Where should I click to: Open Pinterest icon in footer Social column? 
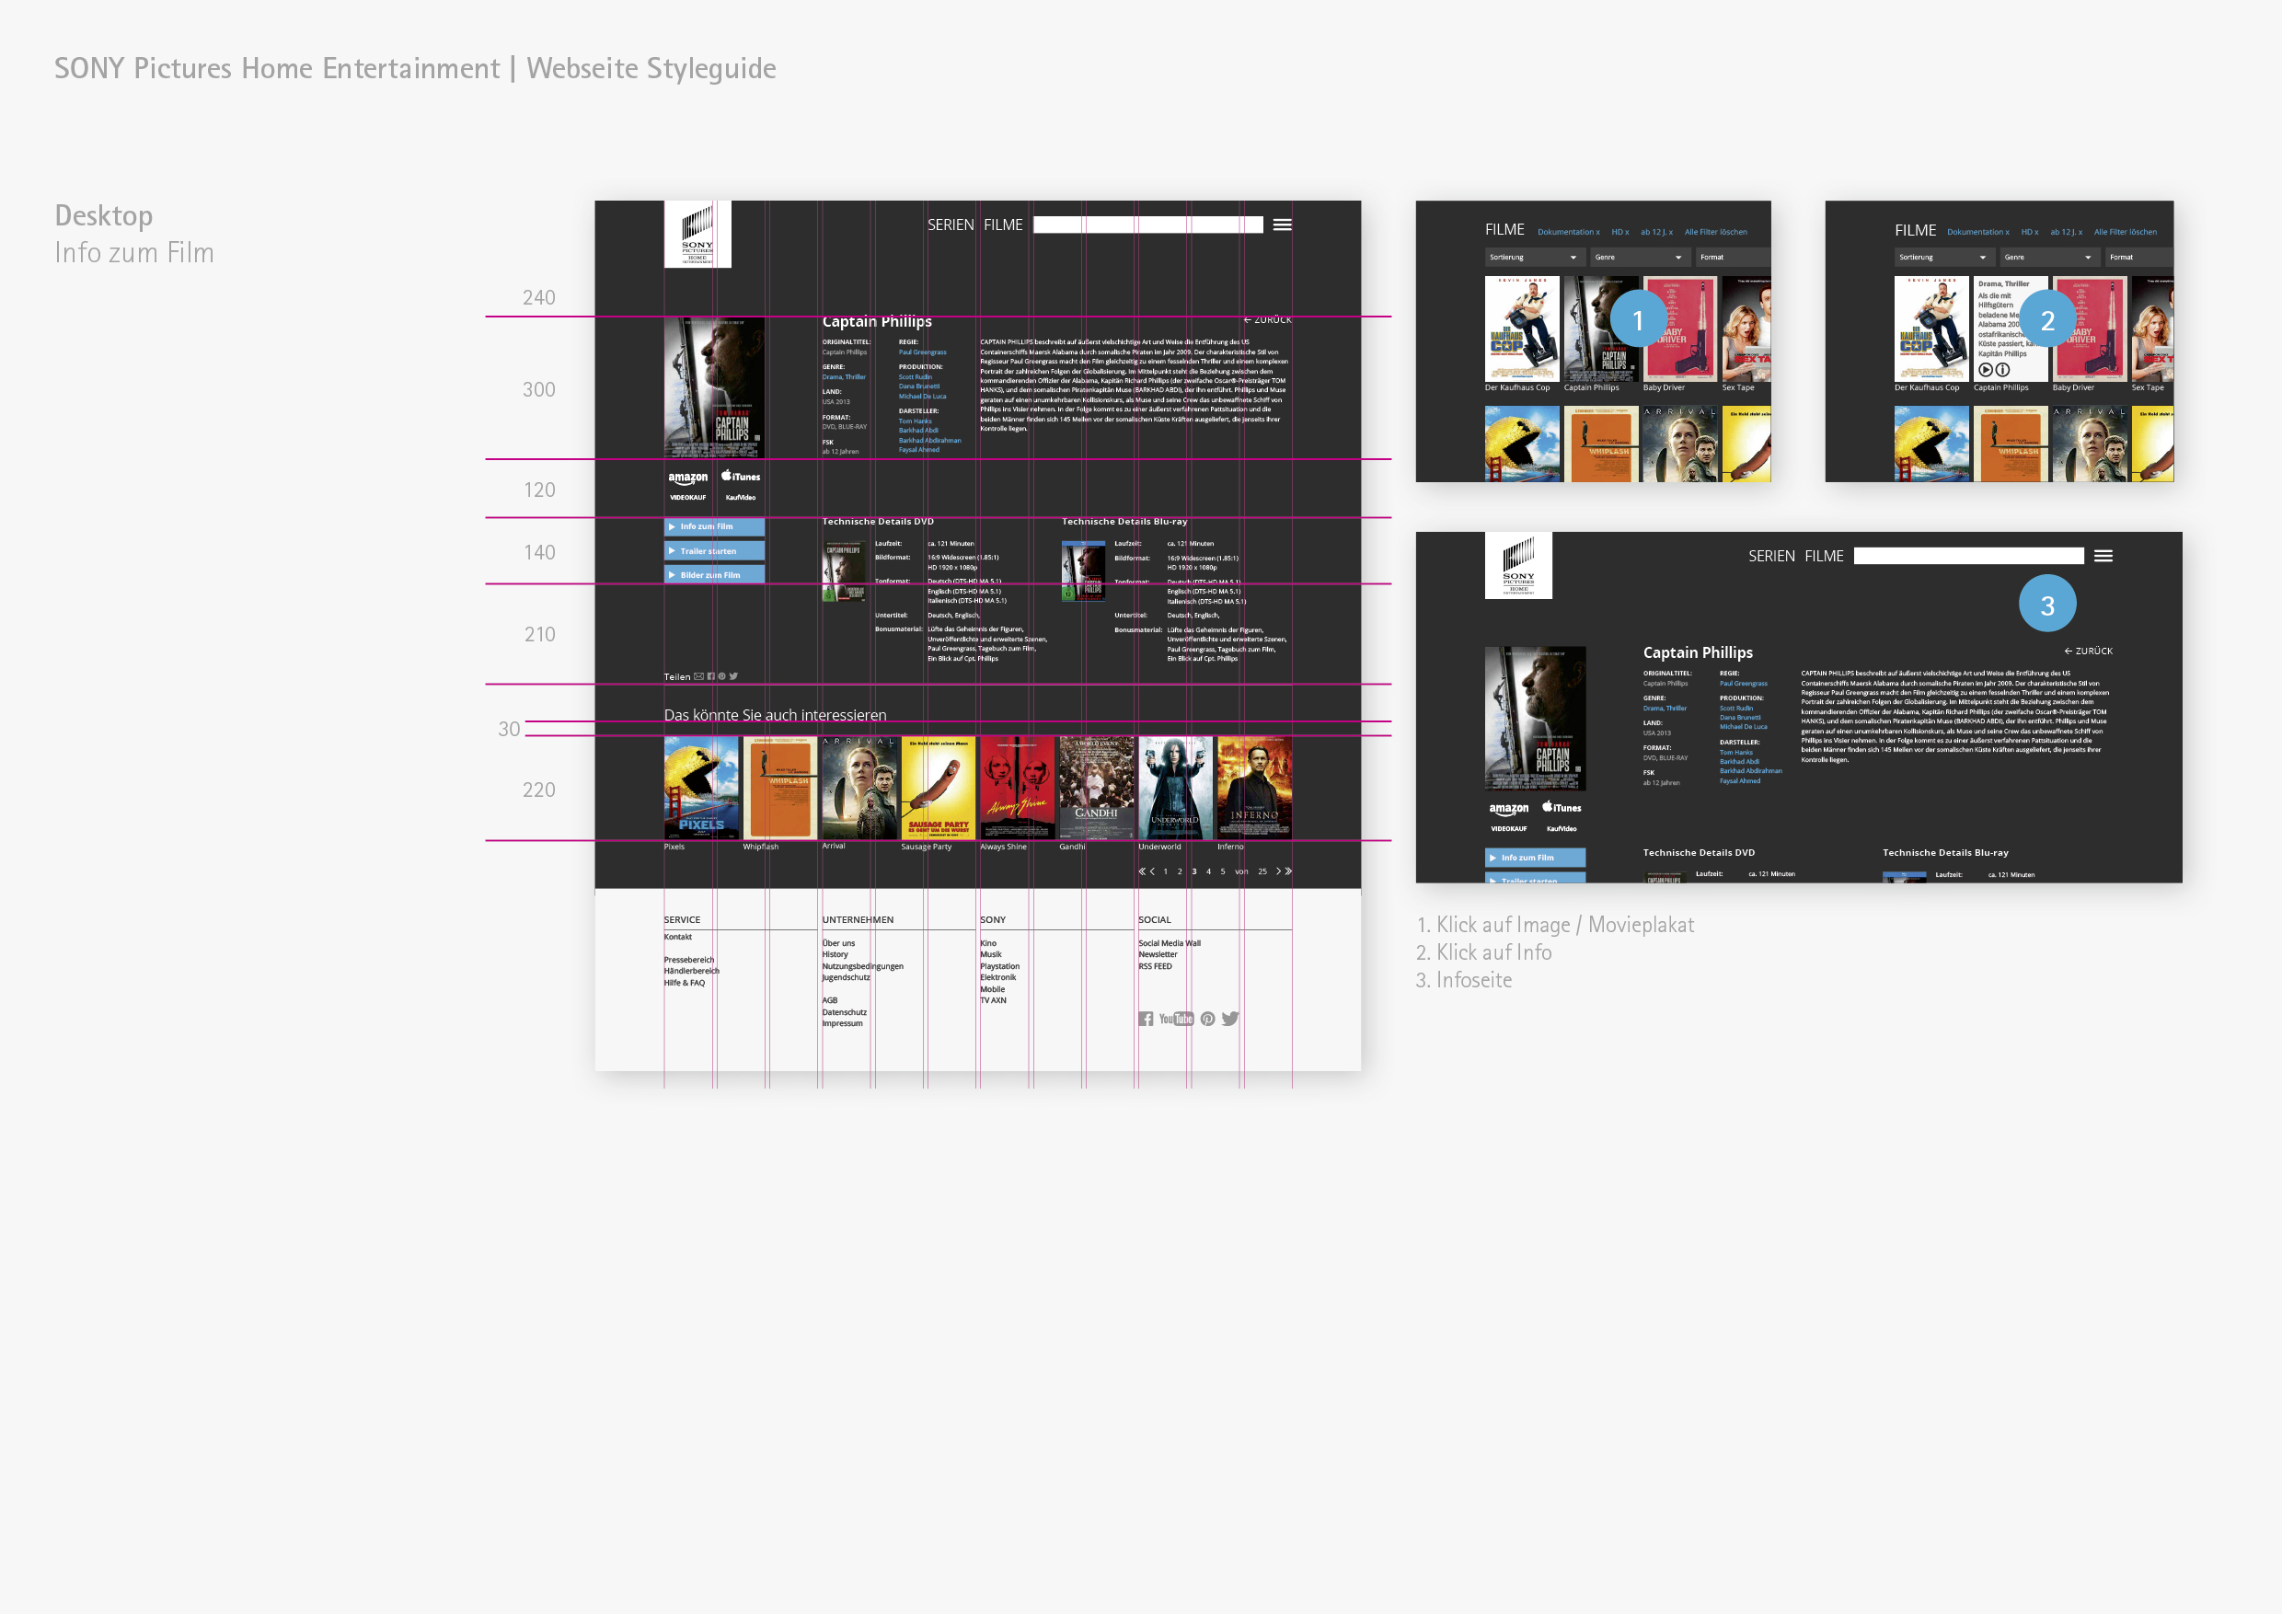tap(1207, 1019)
